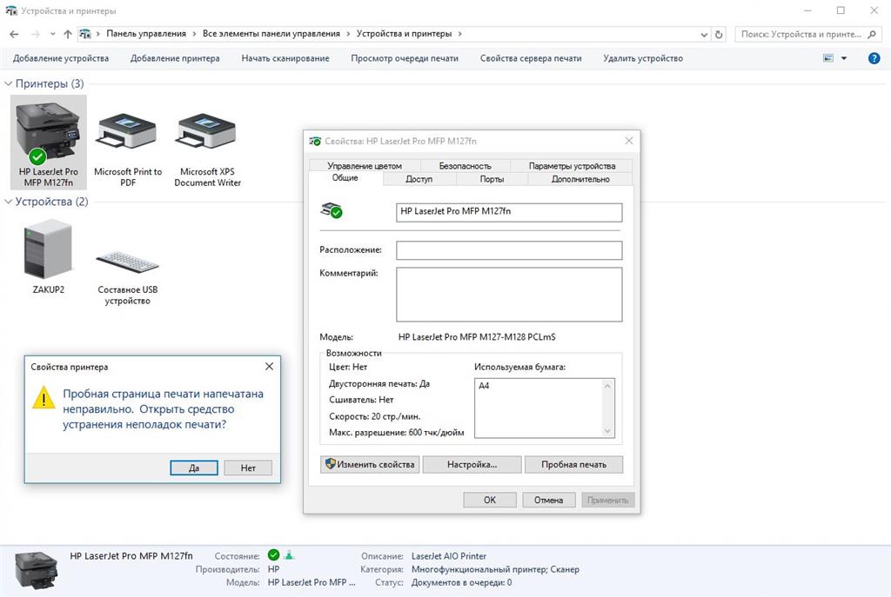
Task: Click Удалить устройство in the toolbar
Action: pos(643,58)
